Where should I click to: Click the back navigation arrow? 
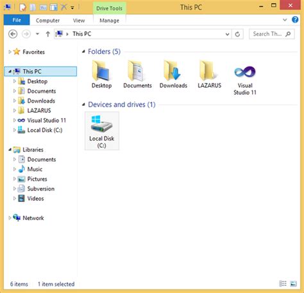click(x=13, y=34)
